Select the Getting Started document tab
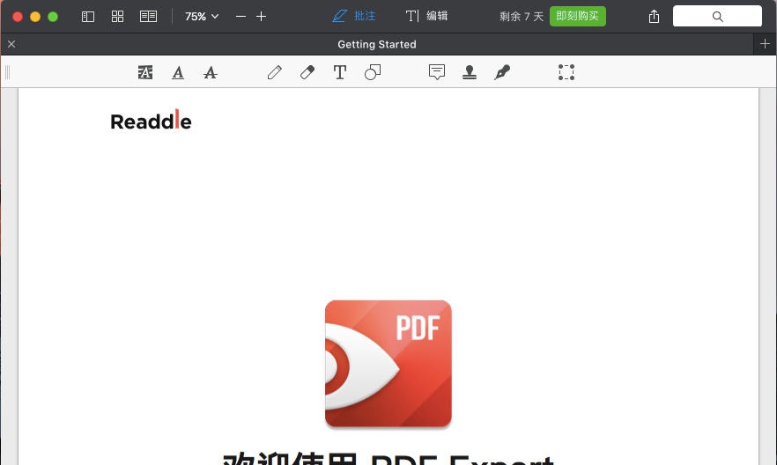The height and width of the screenshot is (465, 777). tap(377, 44)
